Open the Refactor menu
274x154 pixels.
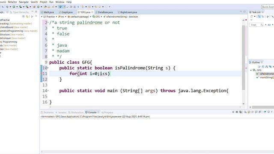(x=12, y=2)
